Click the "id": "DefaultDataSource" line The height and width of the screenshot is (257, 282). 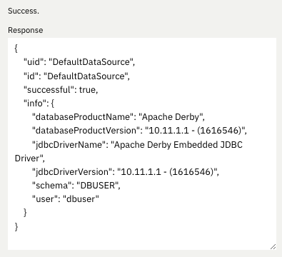(x=76, y=76)
